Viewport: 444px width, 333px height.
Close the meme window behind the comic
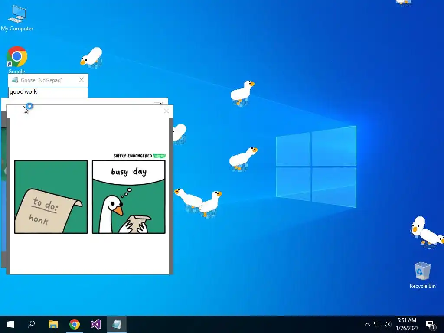point(161,103)
